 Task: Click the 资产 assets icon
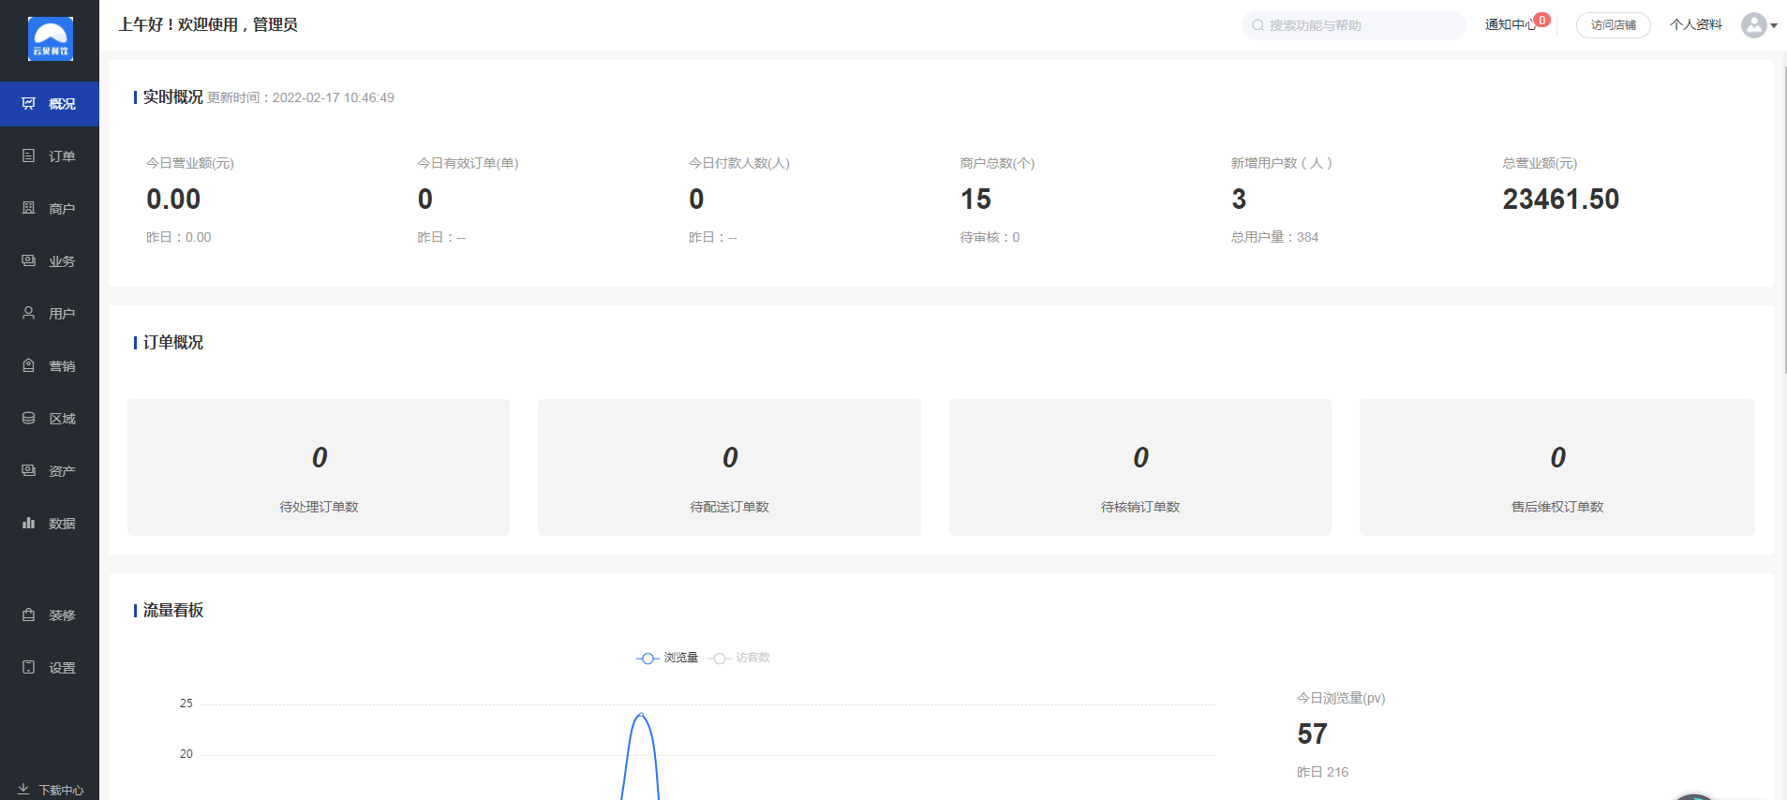29,471
